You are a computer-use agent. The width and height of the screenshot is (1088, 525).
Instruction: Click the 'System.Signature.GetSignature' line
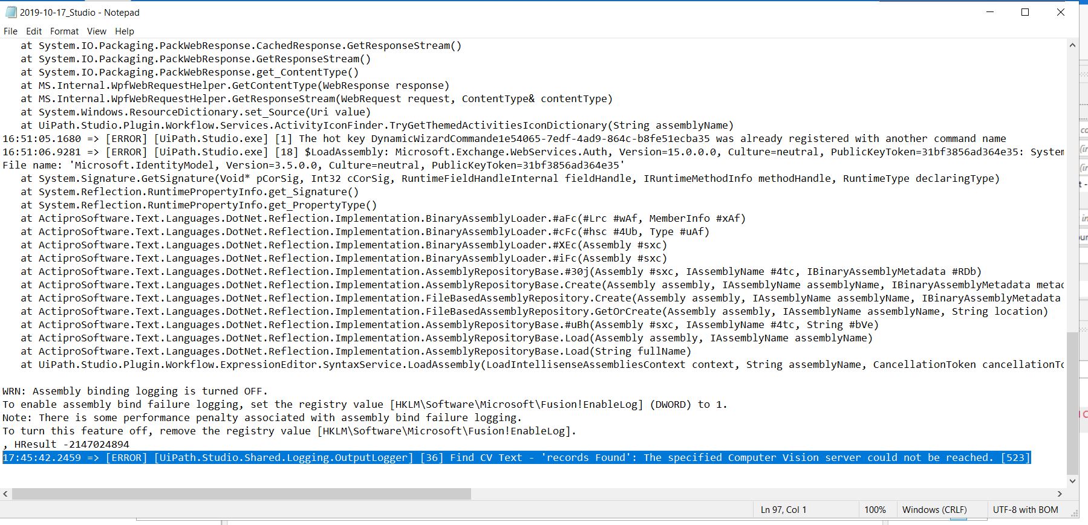[510, 179]
